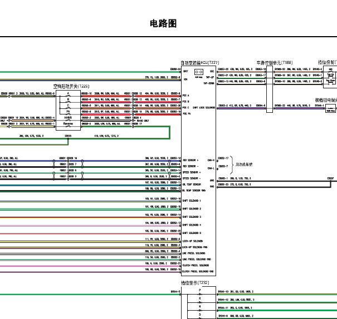The width and height of the screenshot is (337, 319).
Task: Click the CAN-L pin label
Action: click(211, 168)
